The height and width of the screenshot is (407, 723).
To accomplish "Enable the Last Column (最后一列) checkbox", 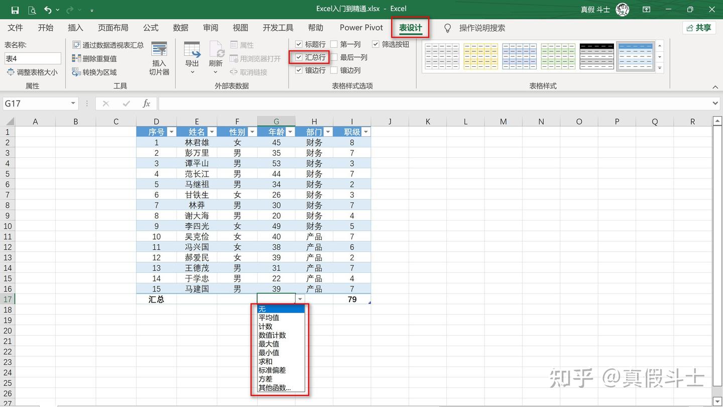I will (334, 57).
